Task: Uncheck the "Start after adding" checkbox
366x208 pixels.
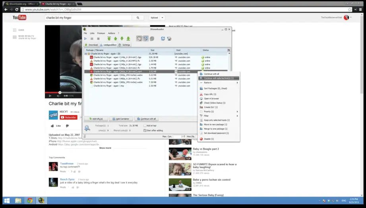Action: [145, 130]
